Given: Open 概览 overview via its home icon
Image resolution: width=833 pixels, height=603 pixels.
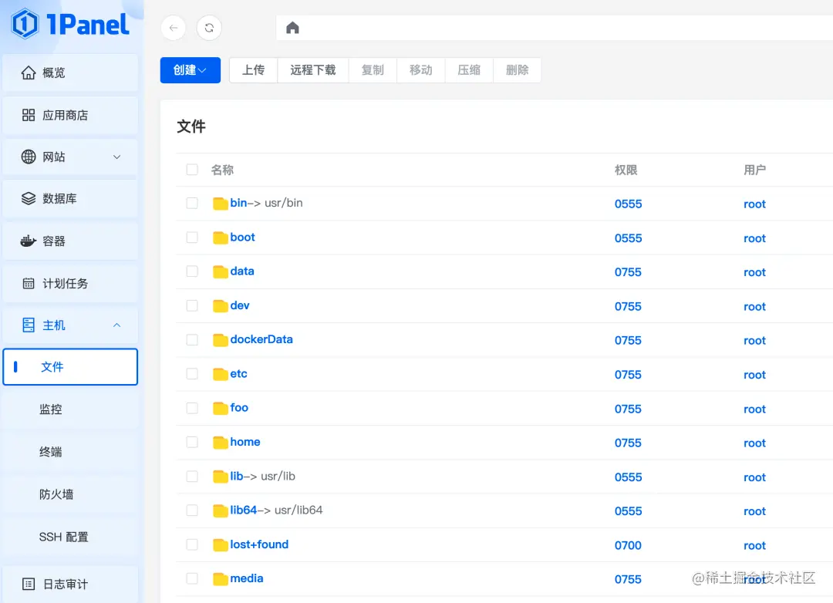Looking at the screenshot, I should point(29,72).
